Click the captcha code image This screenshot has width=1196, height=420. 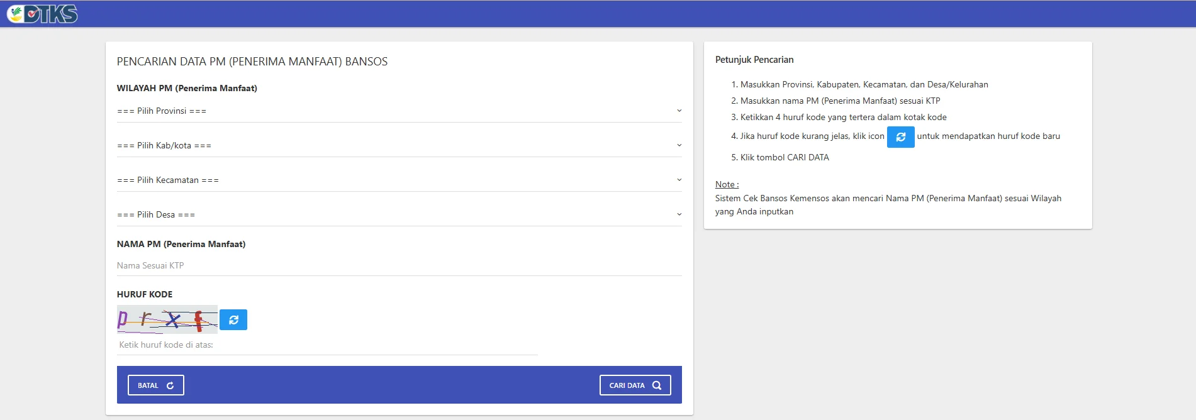tap(167, 319)
